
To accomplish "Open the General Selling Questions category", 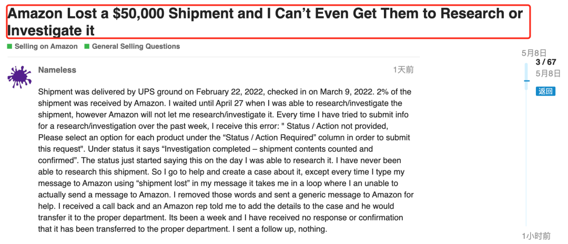I will coord(136,46).
